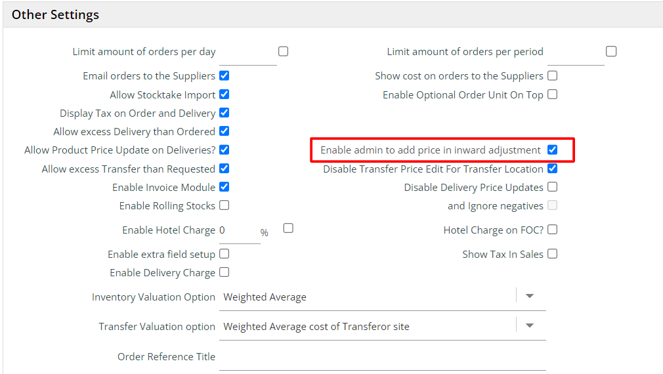Disable admin price in inward adjustment
Screen dimensions: 663x374
click(x=553, y=150)
